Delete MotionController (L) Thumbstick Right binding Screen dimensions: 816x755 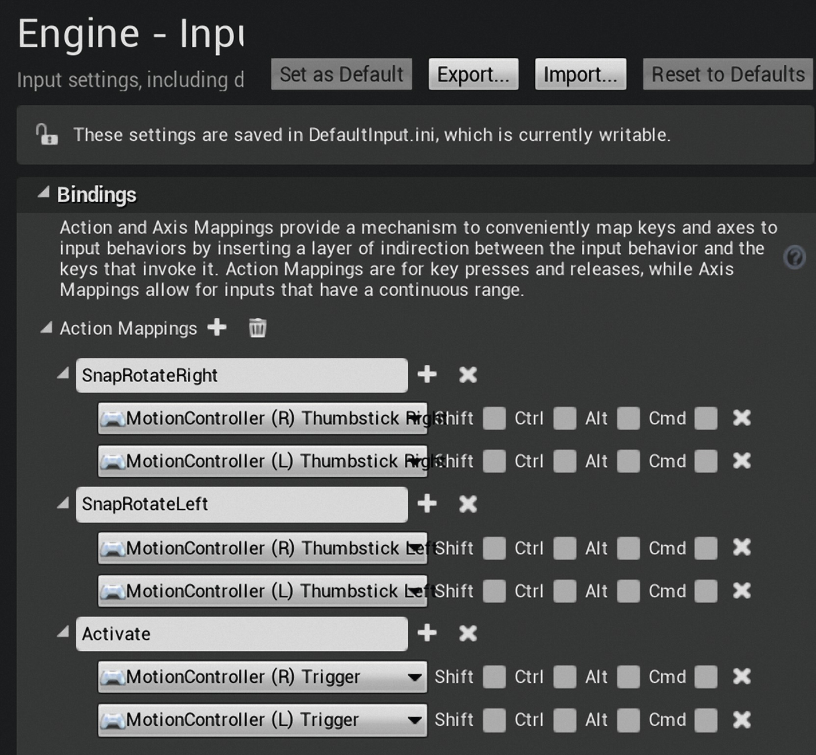coord(742,461)
